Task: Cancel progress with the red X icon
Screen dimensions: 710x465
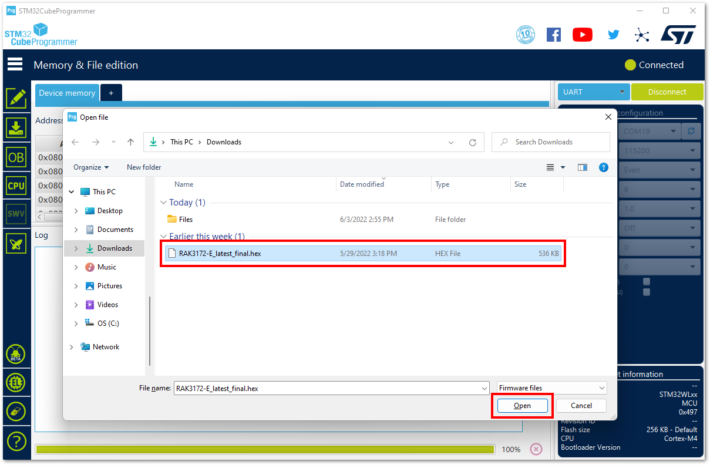Action: click(536, 449)
